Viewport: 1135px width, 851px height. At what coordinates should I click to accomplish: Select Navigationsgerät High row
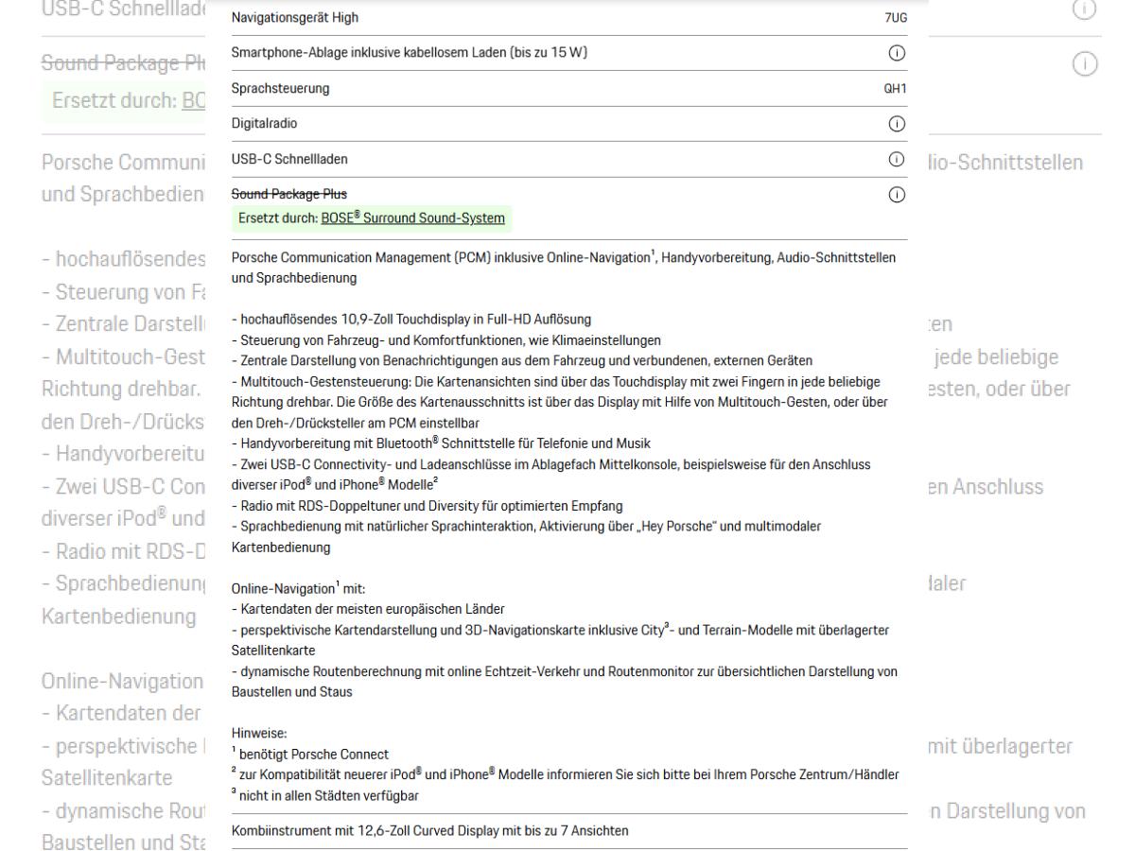(567, 17)
